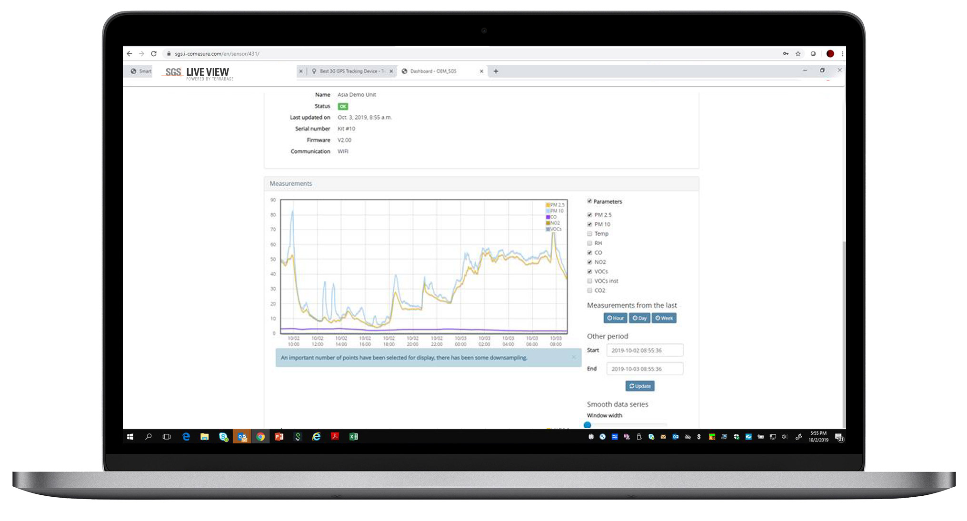Click the Window width slider handle

[588, 425]
